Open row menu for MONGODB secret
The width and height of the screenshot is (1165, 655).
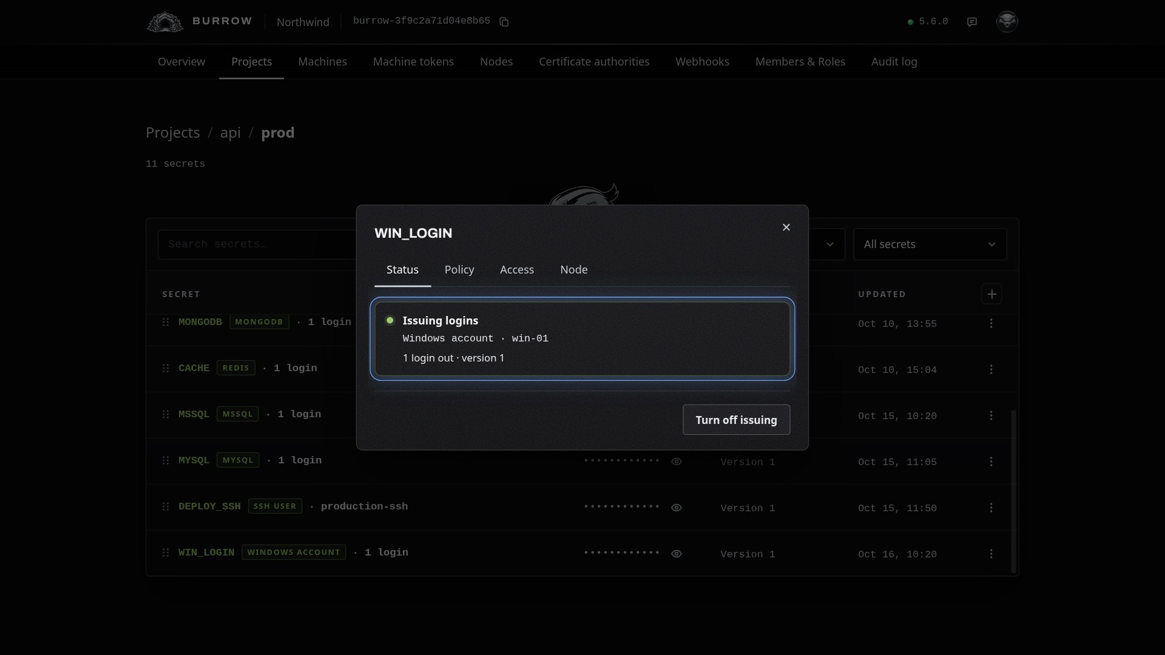click(x=991, y=324)
